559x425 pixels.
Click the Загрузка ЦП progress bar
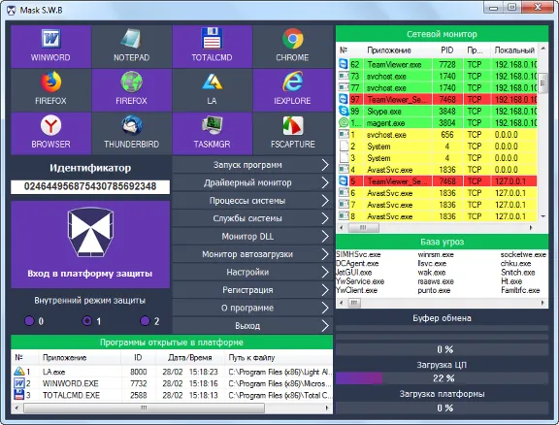[442, 378]
